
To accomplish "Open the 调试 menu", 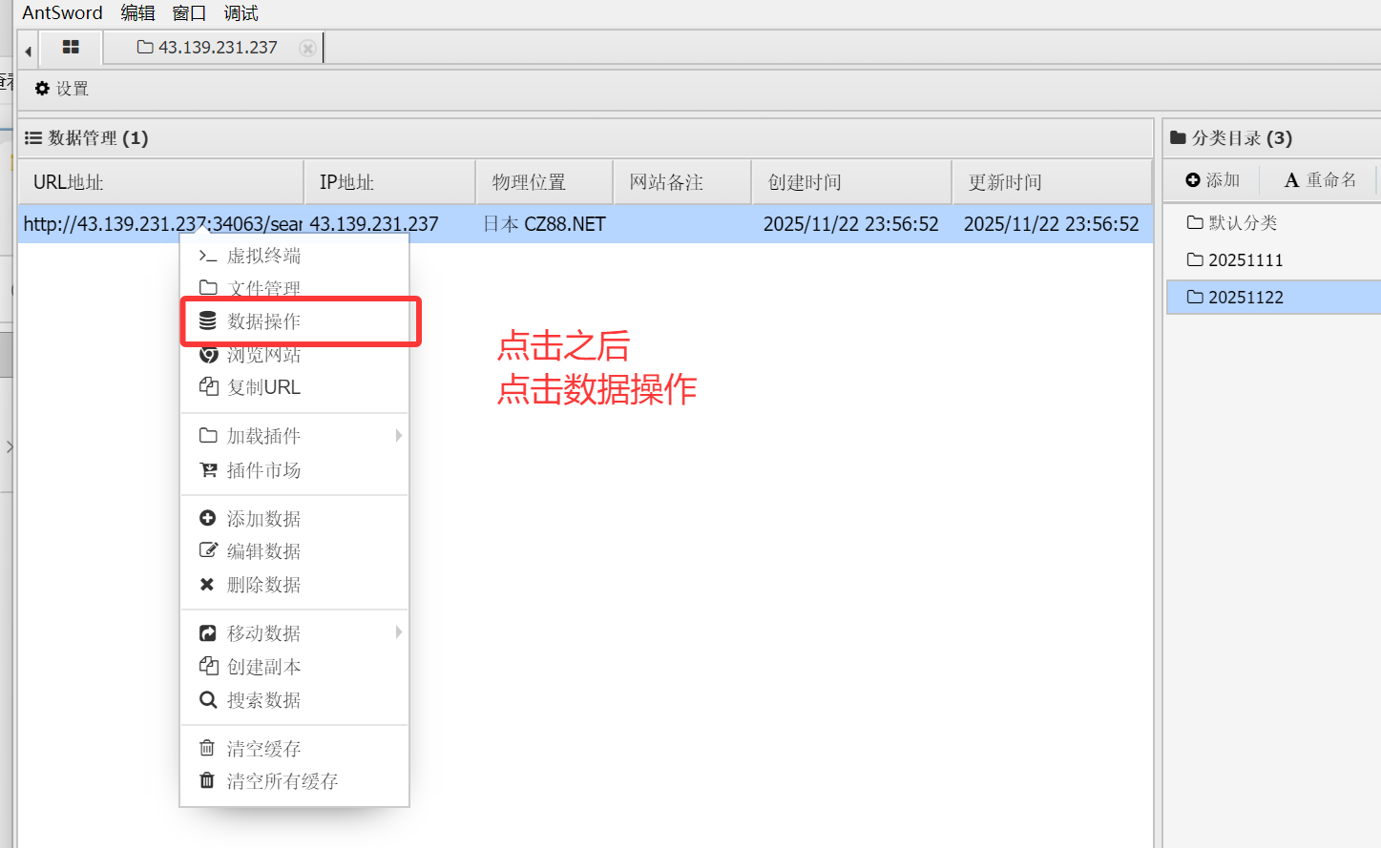I will point(241,12).
